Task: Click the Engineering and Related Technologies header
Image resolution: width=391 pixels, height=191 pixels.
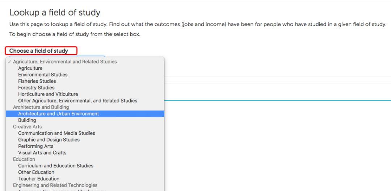Action: coord(55,185)
